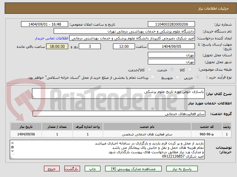
Task: Click service code cell ط-96-960
Action: (x=207, y=134)
